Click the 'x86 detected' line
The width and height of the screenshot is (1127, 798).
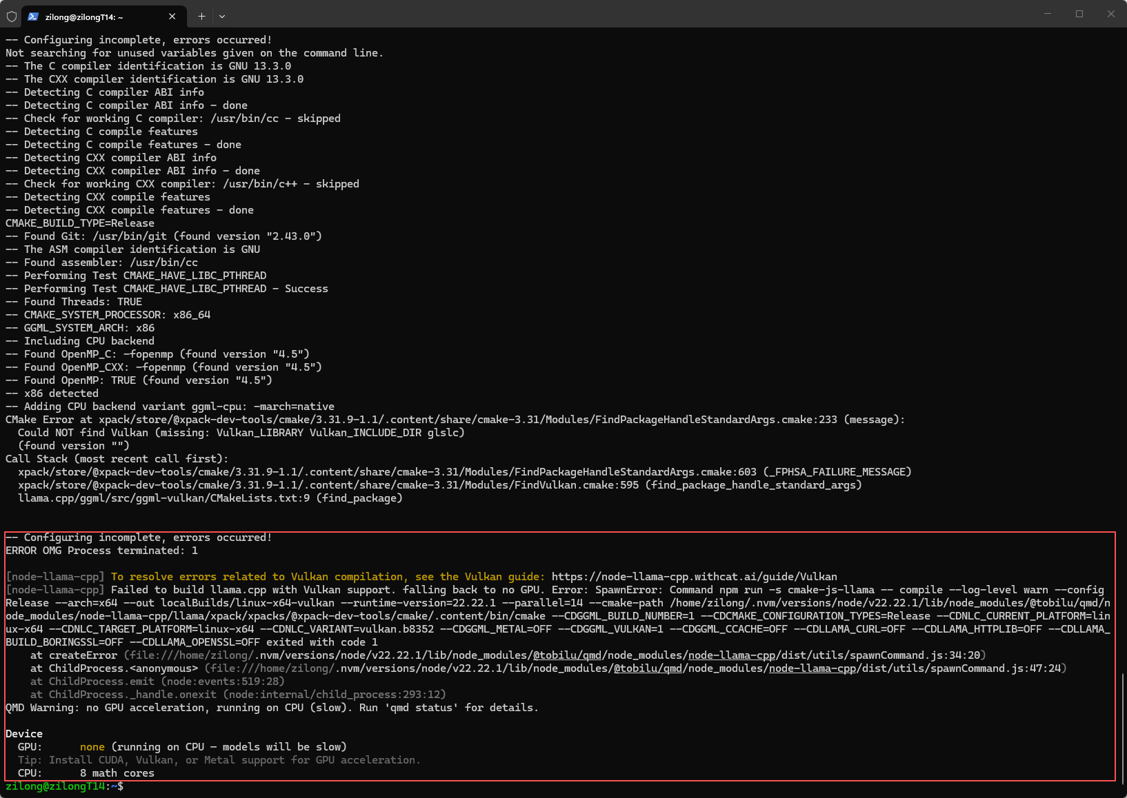pyautogui.click(x=52, y=393)
